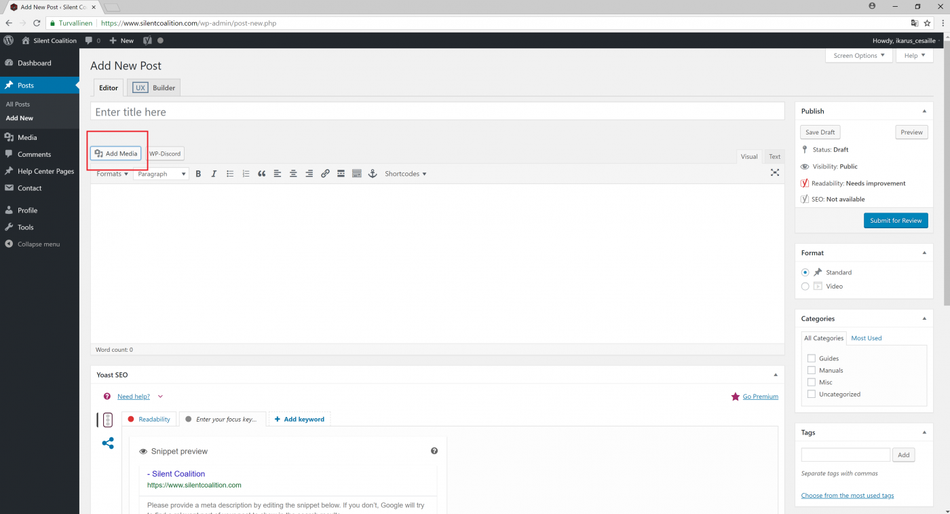Image resolution: width=950 pixels, height=514 pixels.
Task: Insert or edit link icon
Action: point(325,174)
